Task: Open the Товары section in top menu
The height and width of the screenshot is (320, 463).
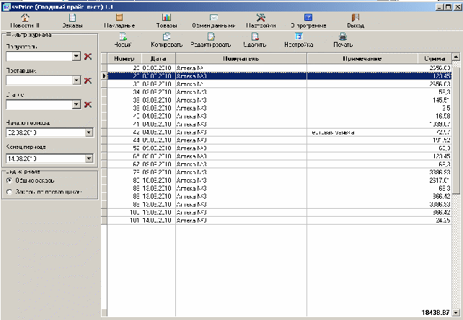Action: coord(167,20)
